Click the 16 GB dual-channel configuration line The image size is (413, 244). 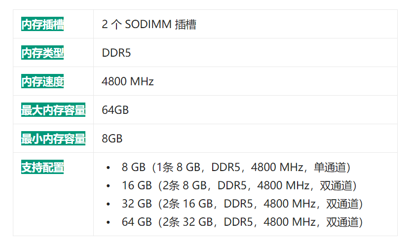tap(239, 185)
